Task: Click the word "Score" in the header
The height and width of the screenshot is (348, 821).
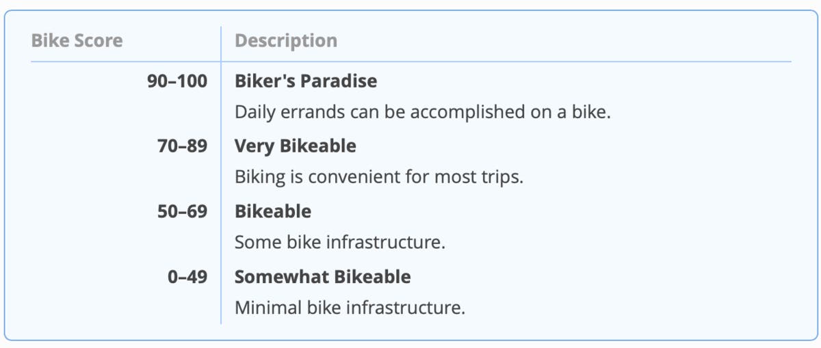Action: (x=100, y=40)
